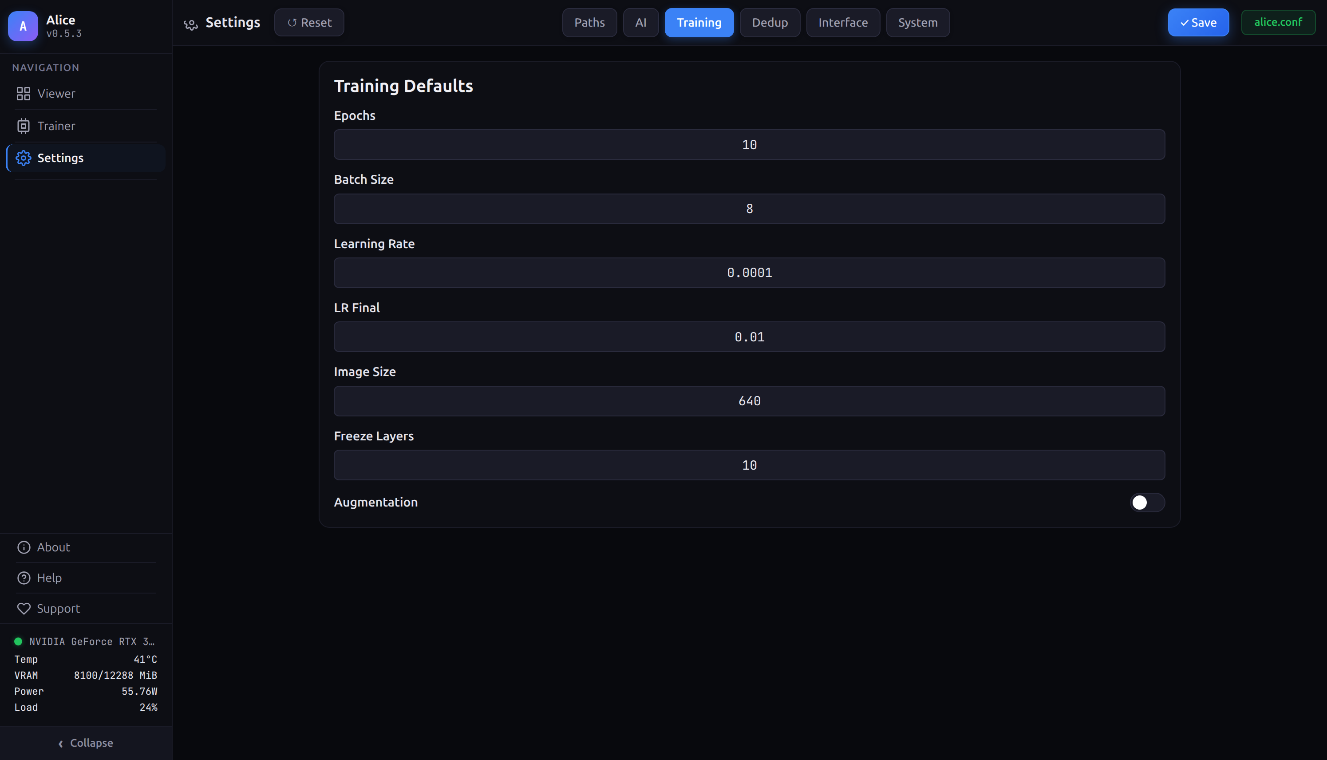Viewport: 1327px width, 760px height.
Task: Open the System settings tab
Action: point(917,23)
